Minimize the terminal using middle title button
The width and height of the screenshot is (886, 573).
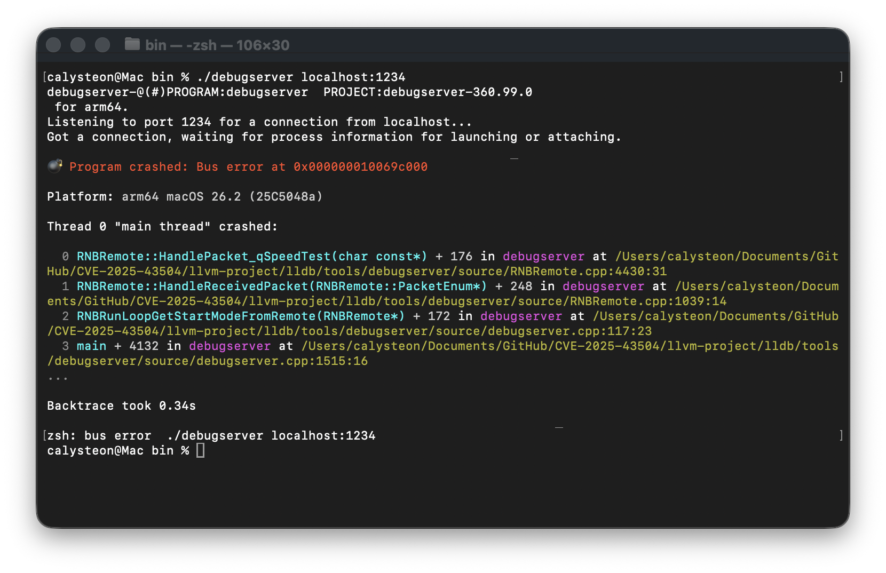click(78, 45)
